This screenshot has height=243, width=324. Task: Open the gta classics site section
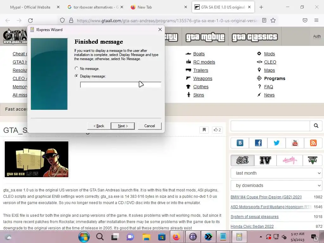255,37
